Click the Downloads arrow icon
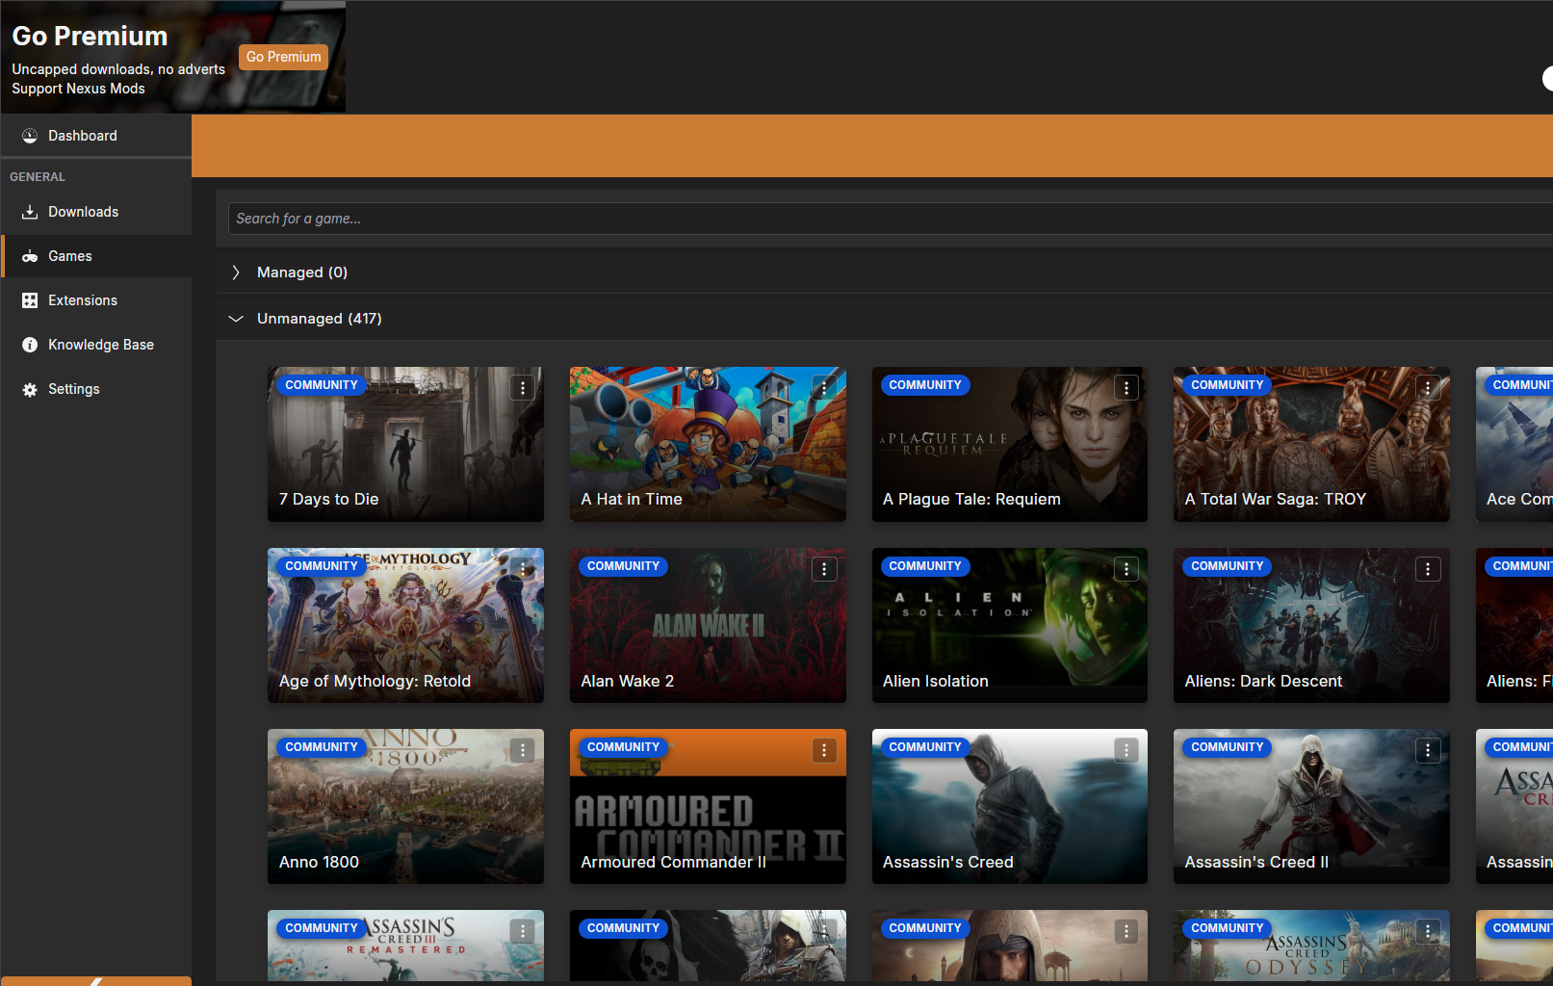The image size is (1553, 986). (30, 212)
